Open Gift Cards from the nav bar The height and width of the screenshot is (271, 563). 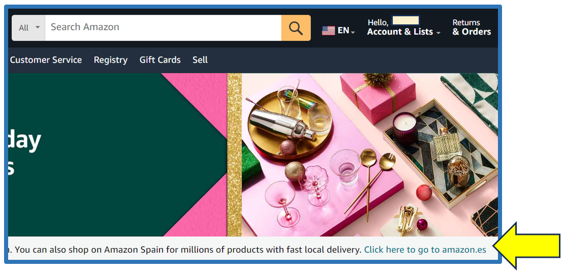(160, 59)
